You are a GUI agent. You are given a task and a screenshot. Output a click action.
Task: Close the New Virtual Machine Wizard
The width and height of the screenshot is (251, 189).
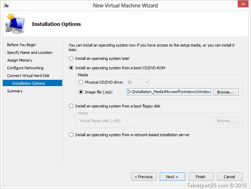point(243,4)
